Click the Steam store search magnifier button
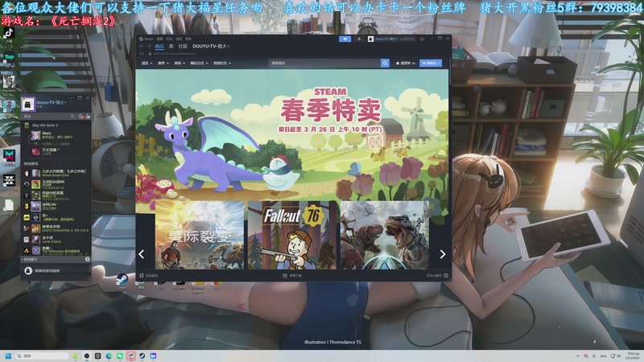This screenshot has height=362, width=644. [x=385, y=63]
